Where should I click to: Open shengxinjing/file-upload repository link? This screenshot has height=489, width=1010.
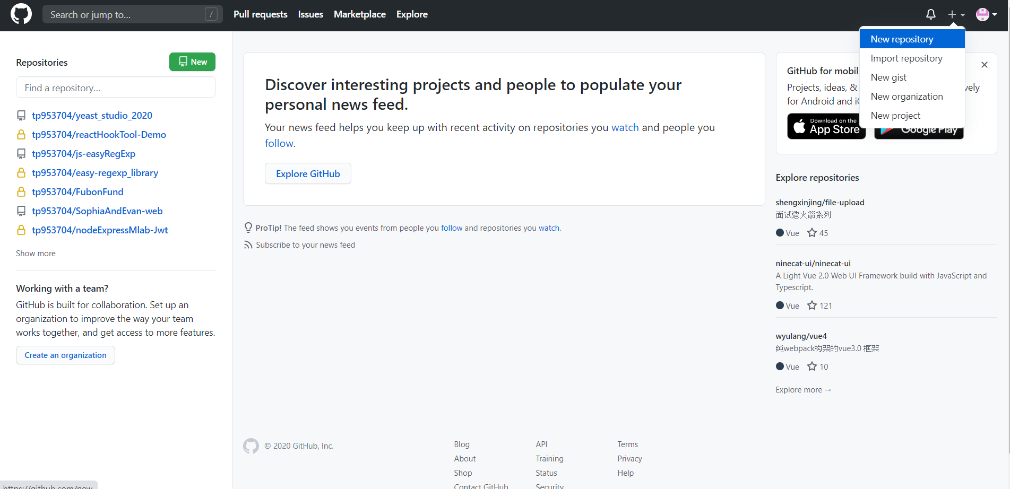coord(819,203)
